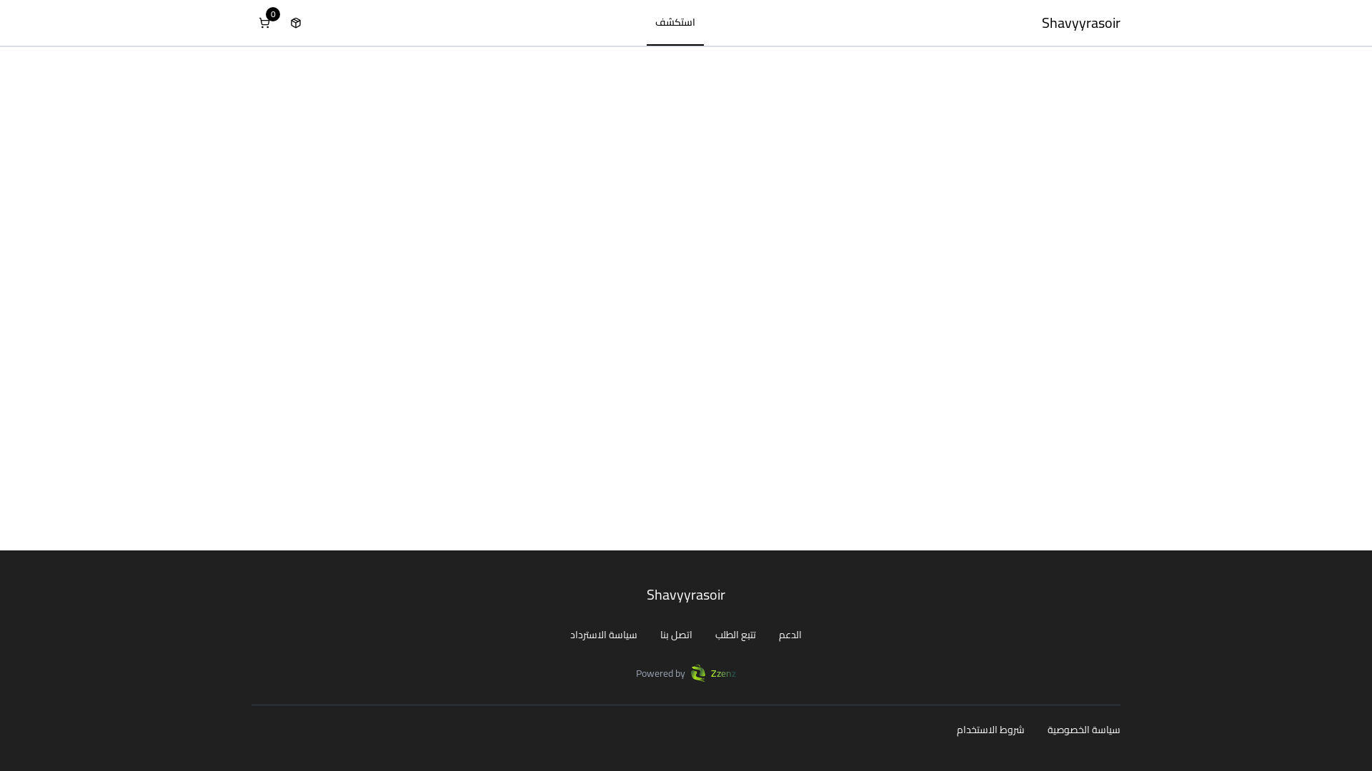Screen dimensions: 1372x771
Task: Select the استكشف tab in header
Action: click(x=675, y=23)
